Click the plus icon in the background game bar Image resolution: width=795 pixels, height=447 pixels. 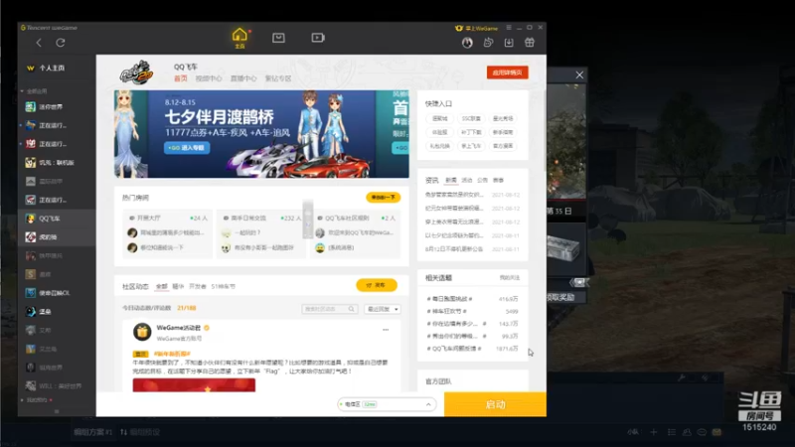654,432
